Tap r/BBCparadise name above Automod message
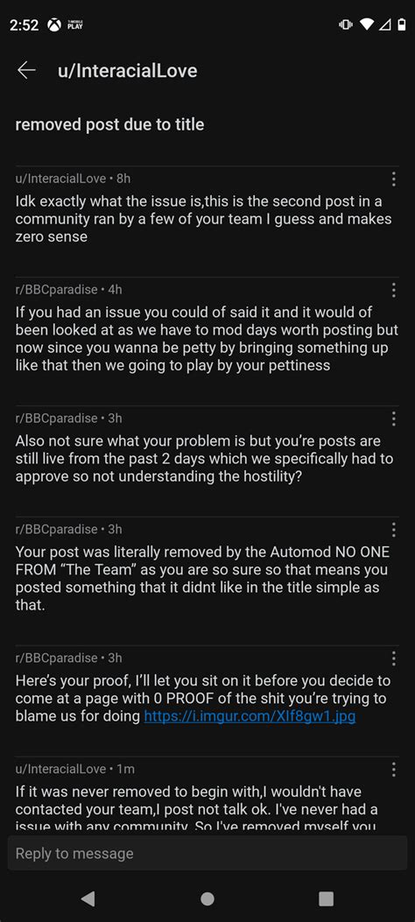Viewport: 415px width, 922px height. point(56,529)
